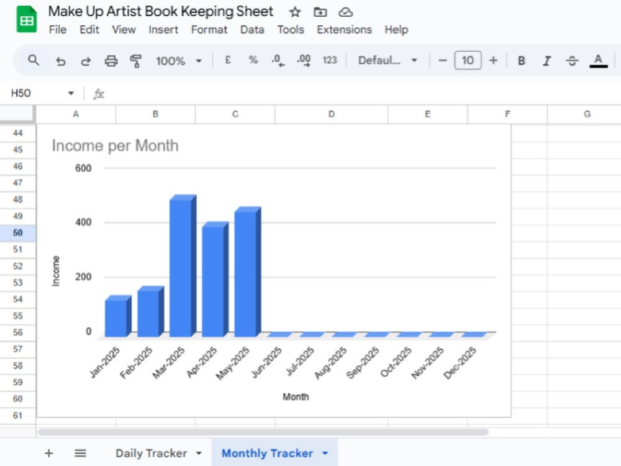Open the Extensions menu
The width and height of the screenshot is (621, 466).
[x=344, y=30]
